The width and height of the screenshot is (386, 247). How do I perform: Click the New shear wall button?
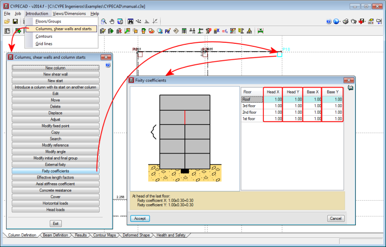[55, 74]
